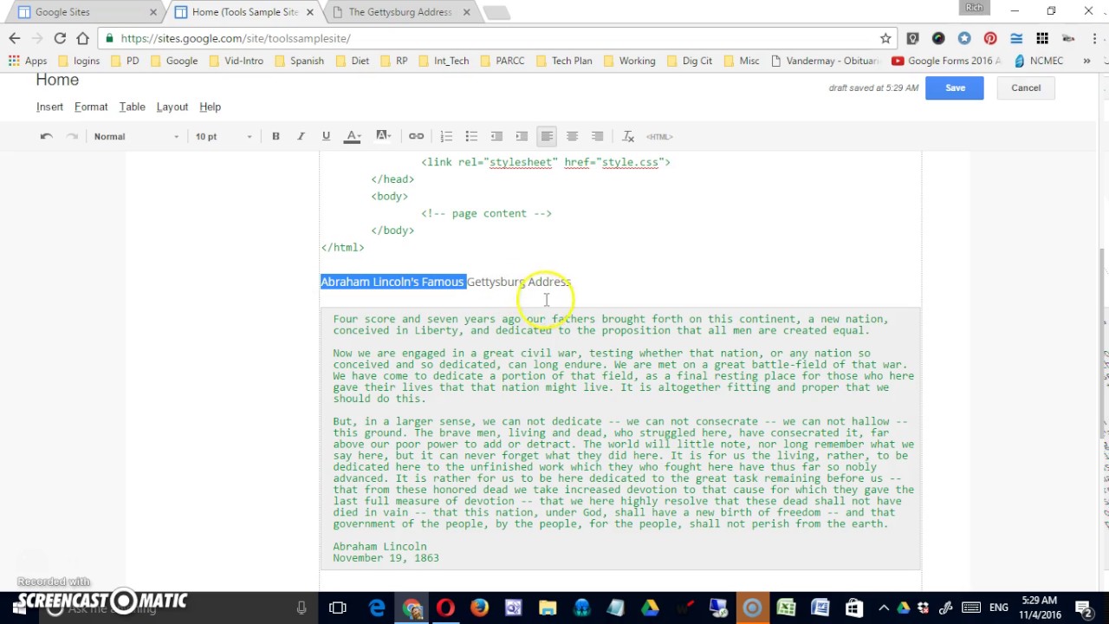Close the Google Sites tab
1109x624 pixels.
(153, 12)
